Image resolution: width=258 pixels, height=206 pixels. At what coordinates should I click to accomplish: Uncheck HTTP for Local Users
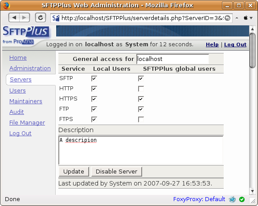click(94, 89)
